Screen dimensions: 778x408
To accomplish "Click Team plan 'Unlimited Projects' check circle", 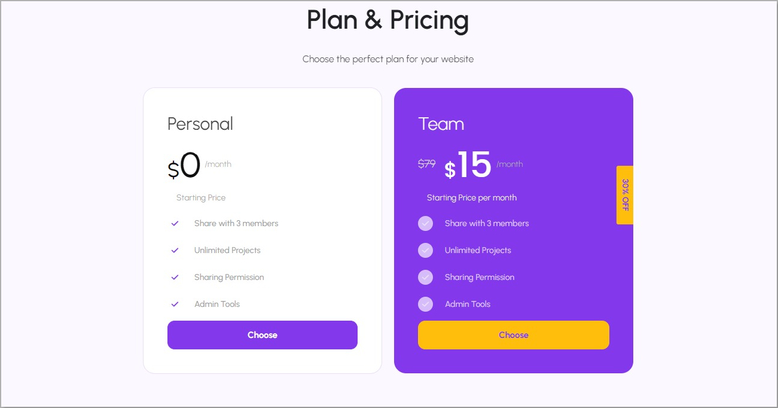I will point(425,250).
